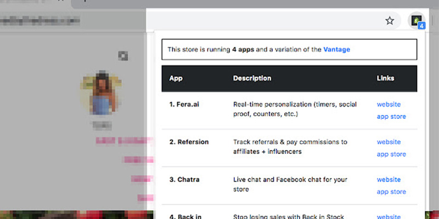439x219 pixels.
Task: Click the 'Description' column header
Action: pyautogui.click(x=252, y=78)
